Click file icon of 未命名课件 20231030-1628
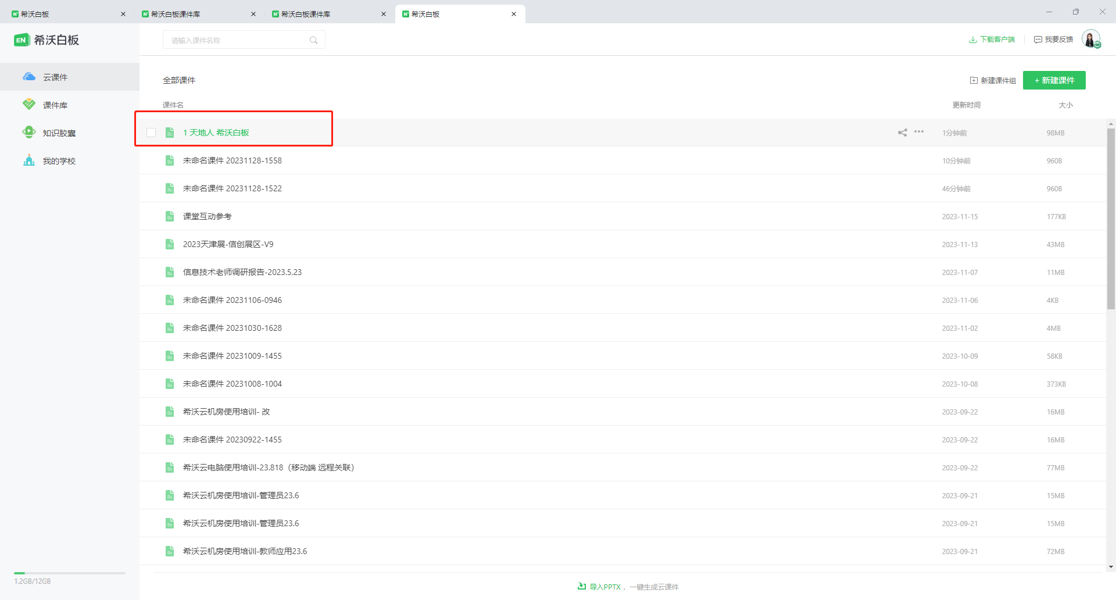This screenshot has width=1116, height=600. 170,328
